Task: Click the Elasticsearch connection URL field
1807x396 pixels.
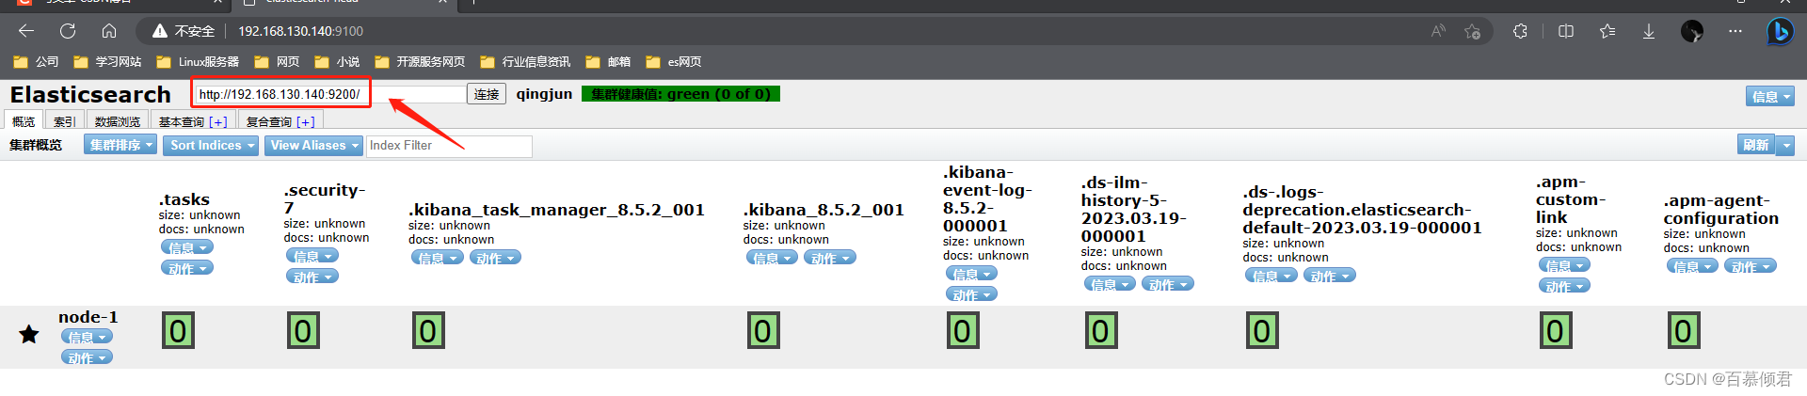Action: pos(330,94)
